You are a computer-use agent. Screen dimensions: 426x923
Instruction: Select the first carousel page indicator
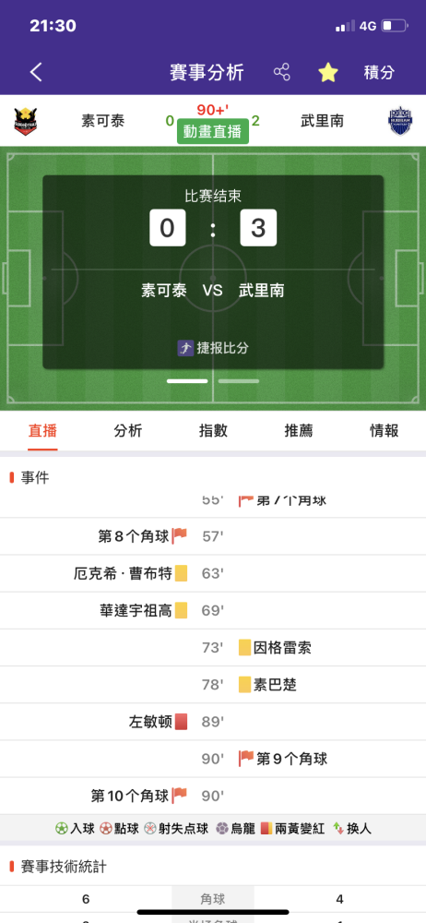pos(187,381)
